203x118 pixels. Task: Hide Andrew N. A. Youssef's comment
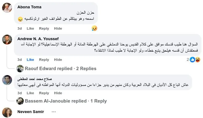tap(58, 60)
